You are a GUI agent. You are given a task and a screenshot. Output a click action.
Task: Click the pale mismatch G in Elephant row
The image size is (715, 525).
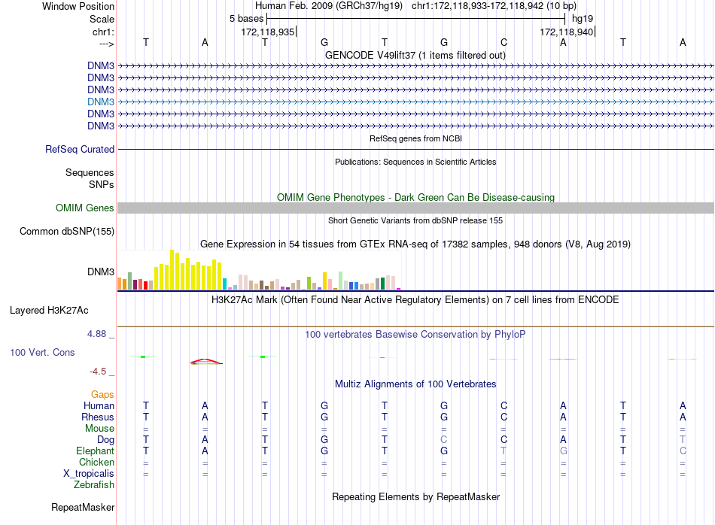tap(564, 451)
